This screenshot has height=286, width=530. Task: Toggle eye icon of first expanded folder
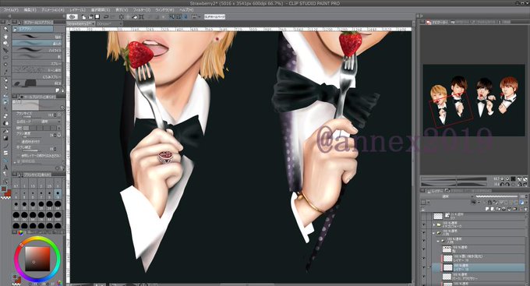424,232
